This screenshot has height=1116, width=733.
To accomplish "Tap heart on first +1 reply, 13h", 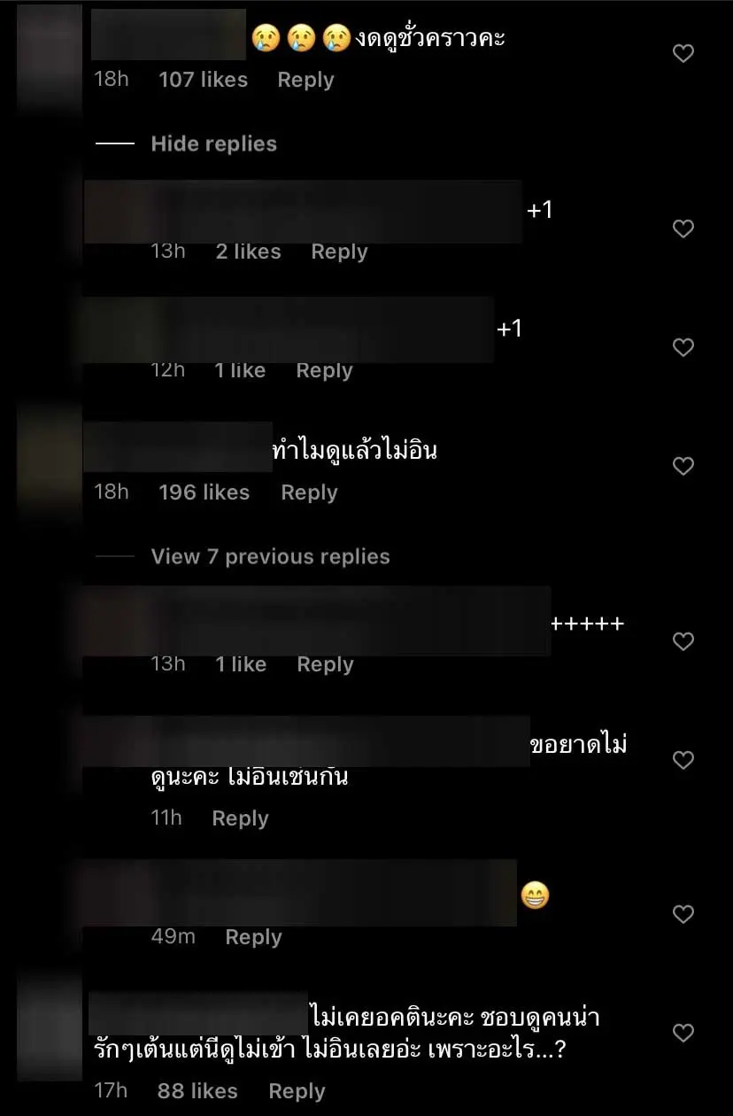I will pyautogui.click(x=683, y=229).
